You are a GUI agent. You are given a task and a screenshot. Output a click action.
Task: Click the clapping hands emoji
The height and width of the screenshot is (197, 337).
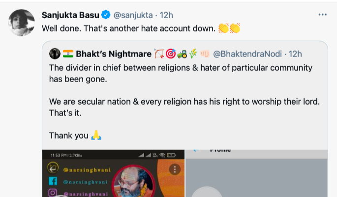tap(229, 28)
